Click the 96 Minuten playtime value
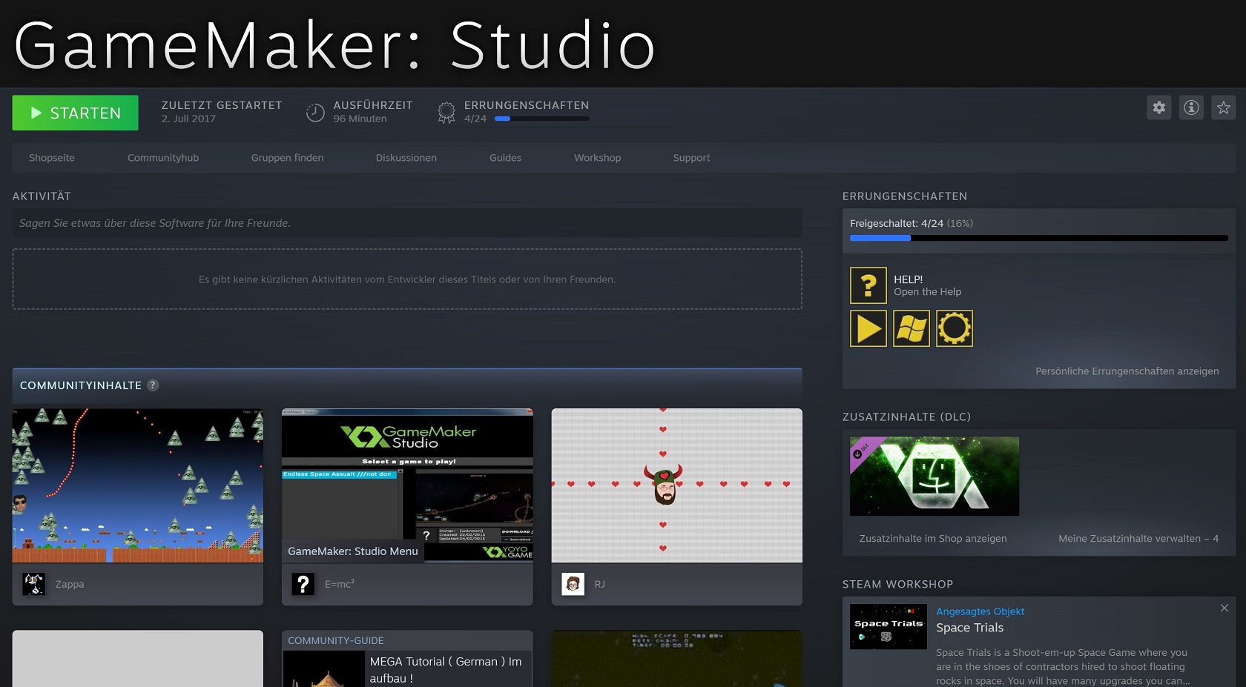The image size is (1246, 687). click(360, 119)
